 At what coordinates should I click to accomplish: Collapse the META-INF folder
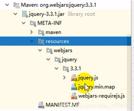tap(23, 23)
